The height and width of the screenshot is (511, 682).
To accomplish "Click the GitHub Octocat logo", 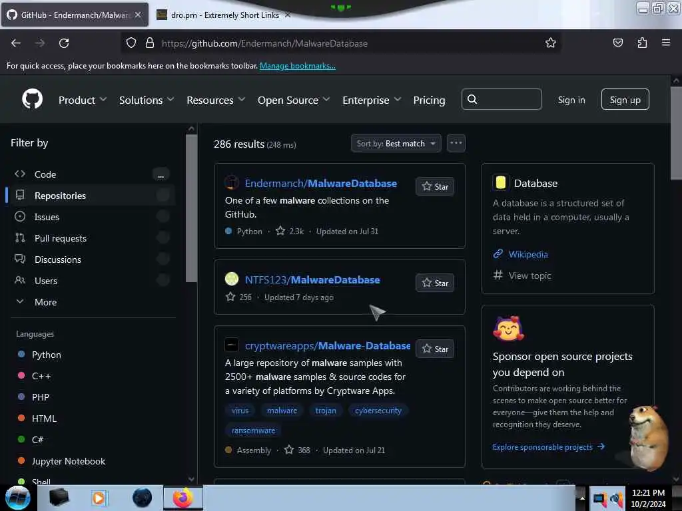I will click(x=32, y=100).
